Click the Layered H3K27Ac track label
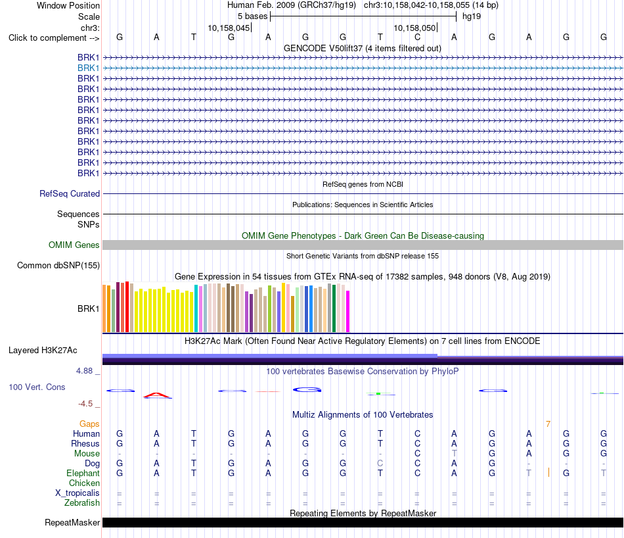 (x=43, y=351)
